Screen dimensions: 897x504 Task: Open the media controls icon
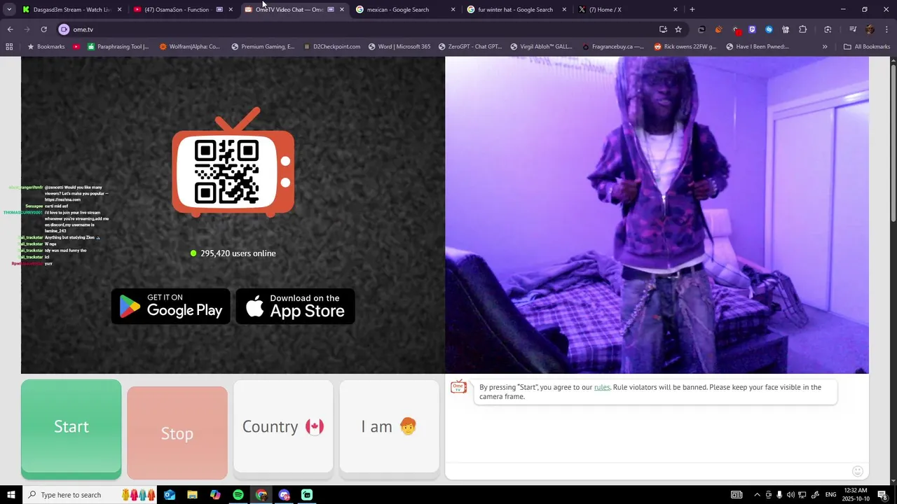[x=853, y=29]
